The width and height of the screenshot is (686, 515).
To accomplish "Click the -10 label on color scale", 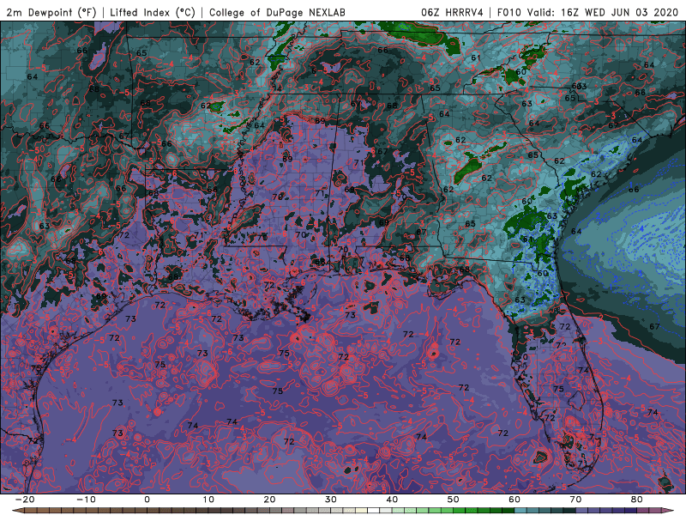I will 86,500.
